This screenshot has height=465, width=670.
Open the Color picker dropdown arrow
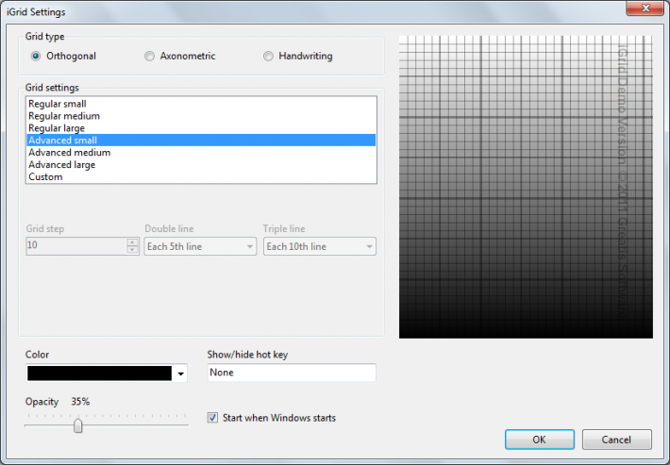pyautogui.click(x=181, y=374)
